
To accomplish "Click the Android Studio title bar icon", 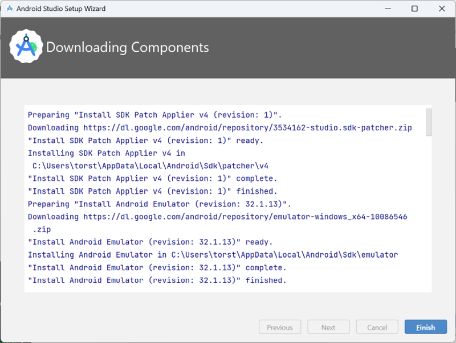I will click(9, 9).
